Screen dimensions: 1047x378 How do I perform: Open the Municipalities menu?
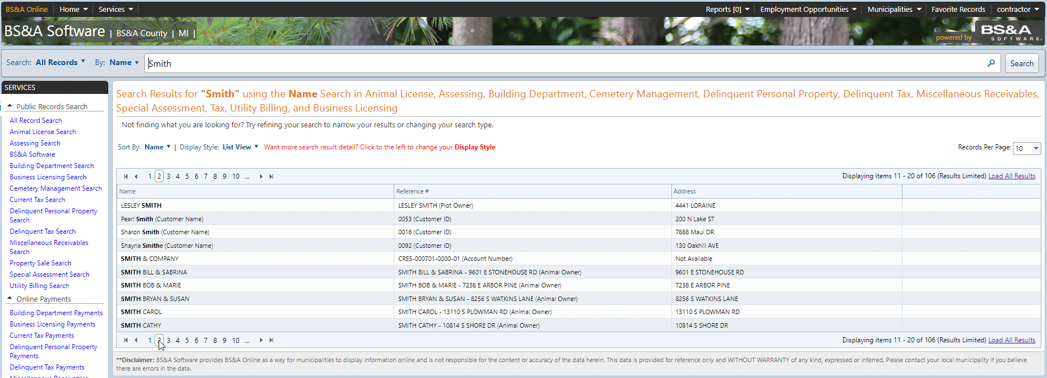pos(894,9)
